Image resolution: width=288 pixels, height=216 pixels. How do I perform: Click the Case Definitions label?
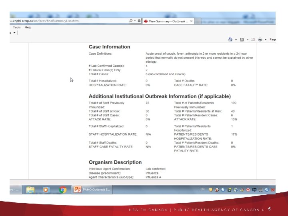point(100,54)
